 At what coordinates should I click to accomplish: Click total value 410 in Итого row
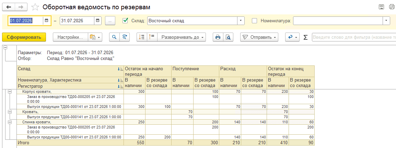point(284,143)
